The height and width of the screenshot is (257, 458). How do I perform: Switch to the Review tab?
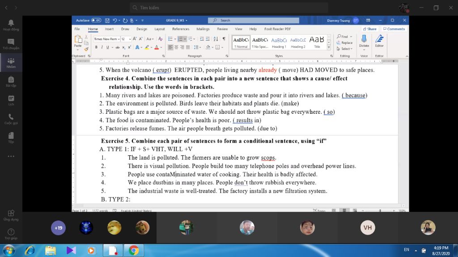(222, 29)
